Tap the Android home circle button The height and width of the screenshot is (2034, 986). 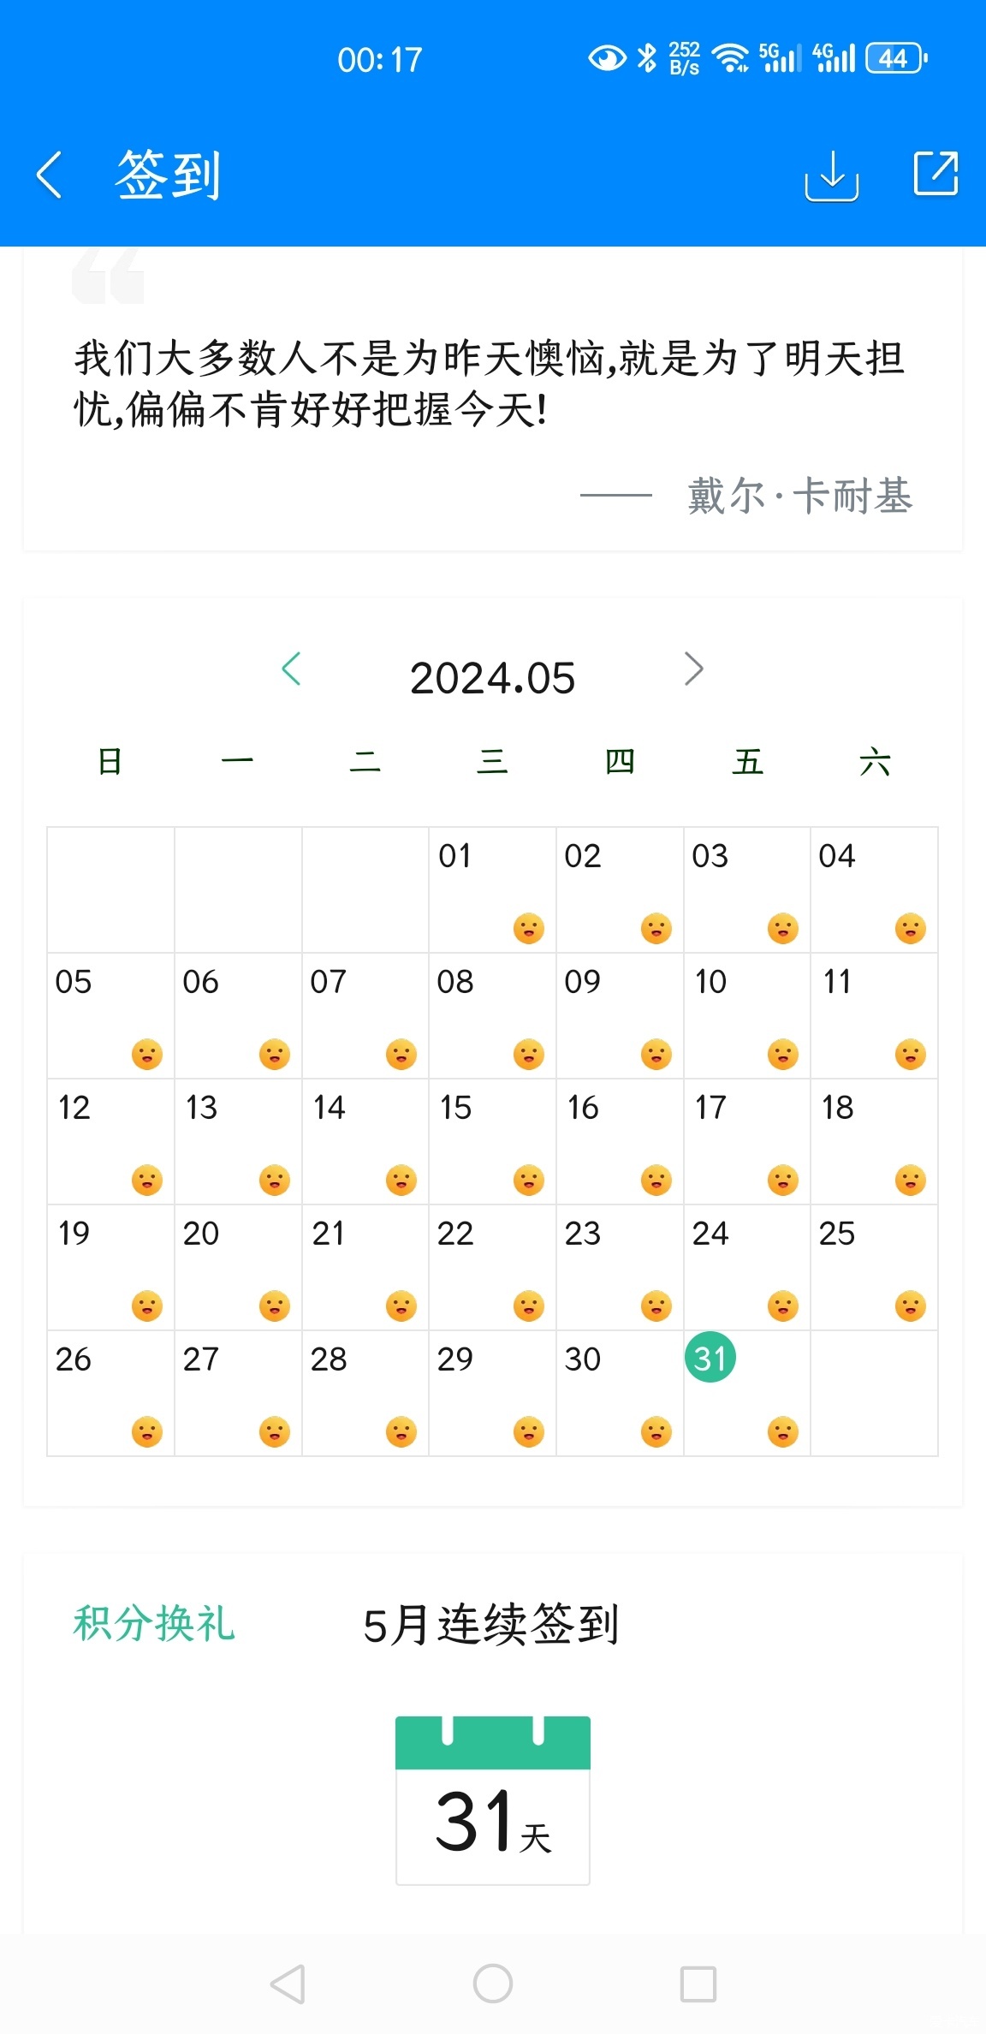(493, 1983)
